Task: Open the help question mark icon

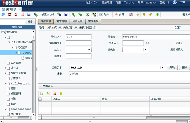Action: [x=174, y=2]
